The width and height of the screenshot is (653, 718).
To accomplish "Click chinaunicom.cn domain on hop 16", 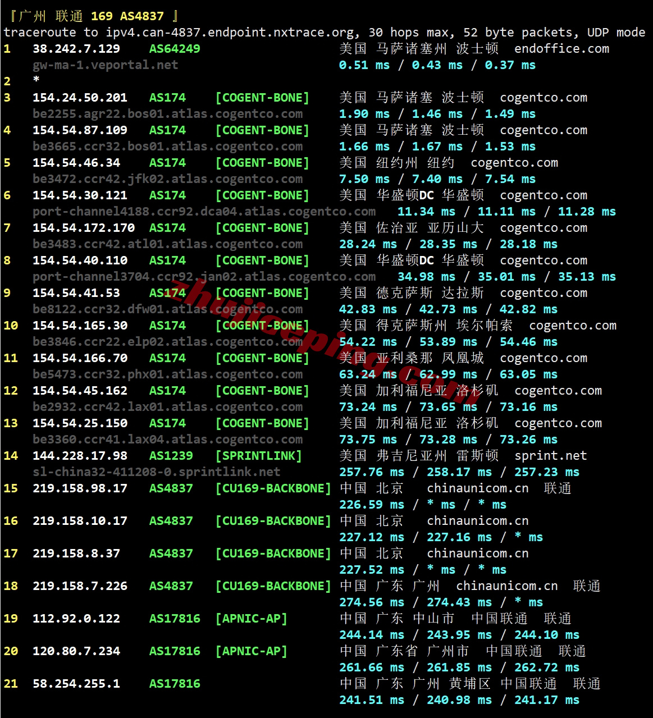I will click(x=477, y=520).
